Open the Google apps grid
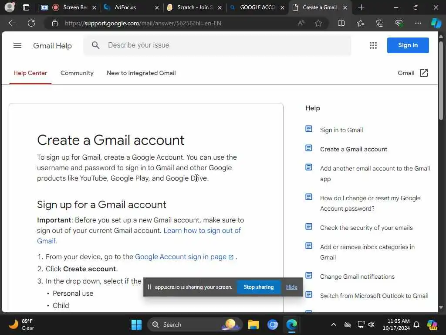 point(373,45)
